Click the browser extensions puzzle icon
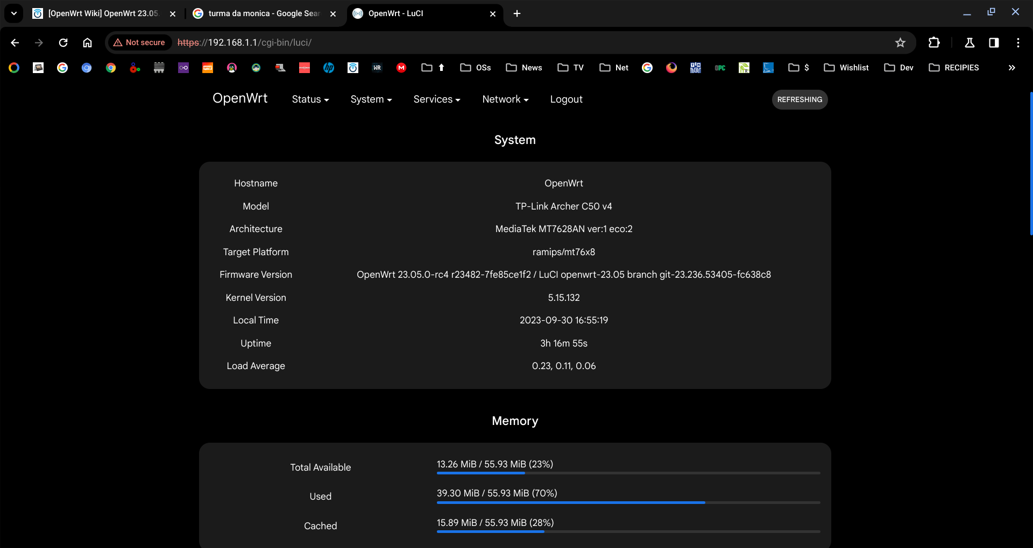1033x548 pixels. point(935,42)
